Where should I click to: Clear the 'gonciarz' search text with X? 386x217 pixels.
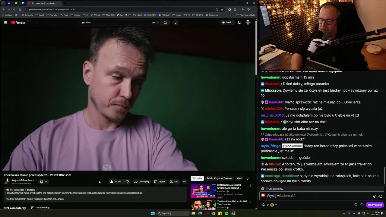click(158, 22)
